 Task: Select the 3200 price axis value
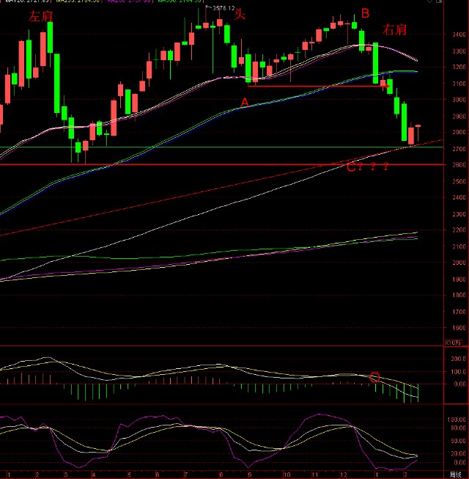tap(459, 67)
